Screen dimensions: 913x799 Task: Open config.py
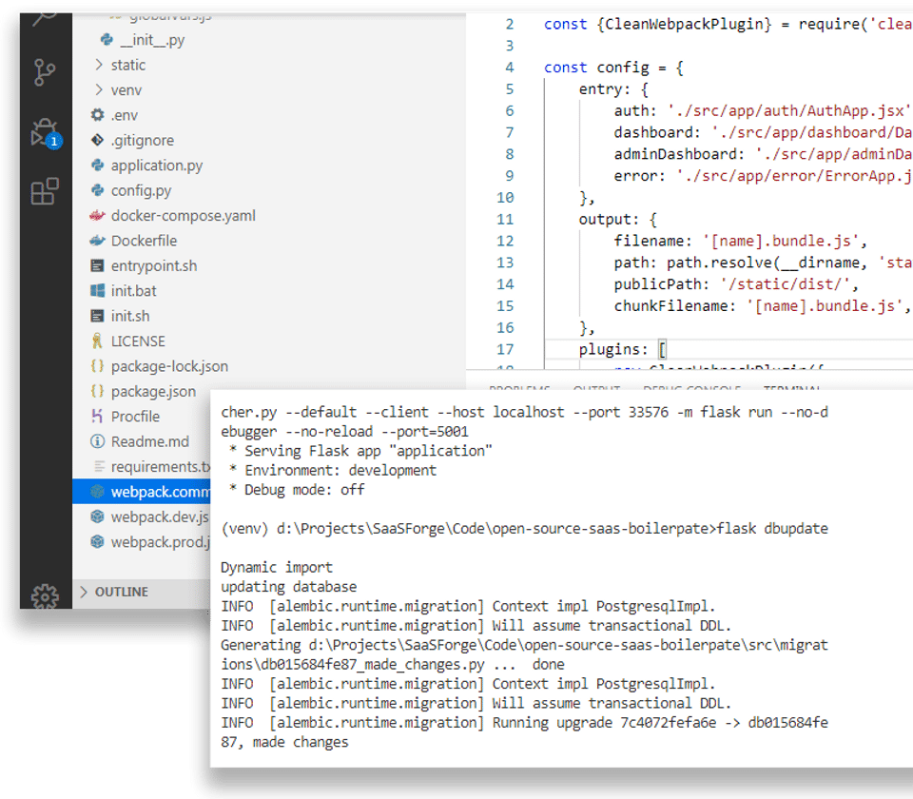(x=142, y=190)
